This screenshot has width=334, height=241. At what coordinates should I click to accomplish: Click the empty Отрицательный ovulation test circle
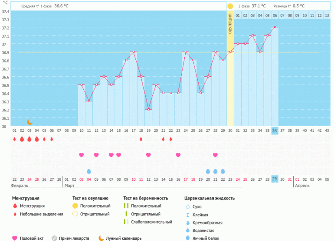[75, 214]
